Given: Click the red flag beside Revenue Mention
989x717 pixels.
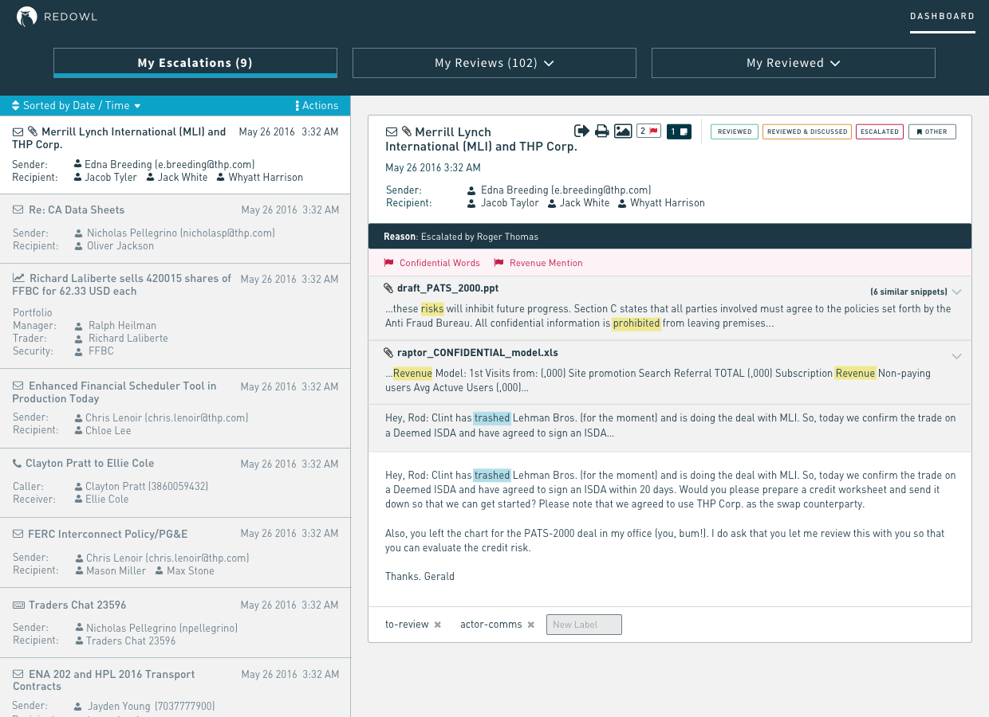Looking at the screenshot, I should pos(498,263).
